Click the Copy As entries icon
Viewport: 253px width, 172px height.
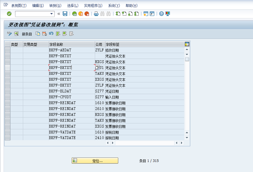tap(38, 34)
